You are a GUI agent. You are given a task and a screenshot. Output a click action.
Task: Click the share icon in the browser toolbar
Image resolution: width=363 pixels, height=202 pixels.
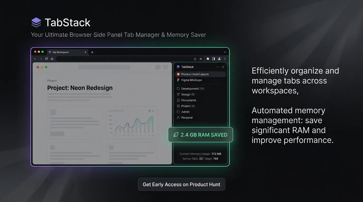point(195,59)
